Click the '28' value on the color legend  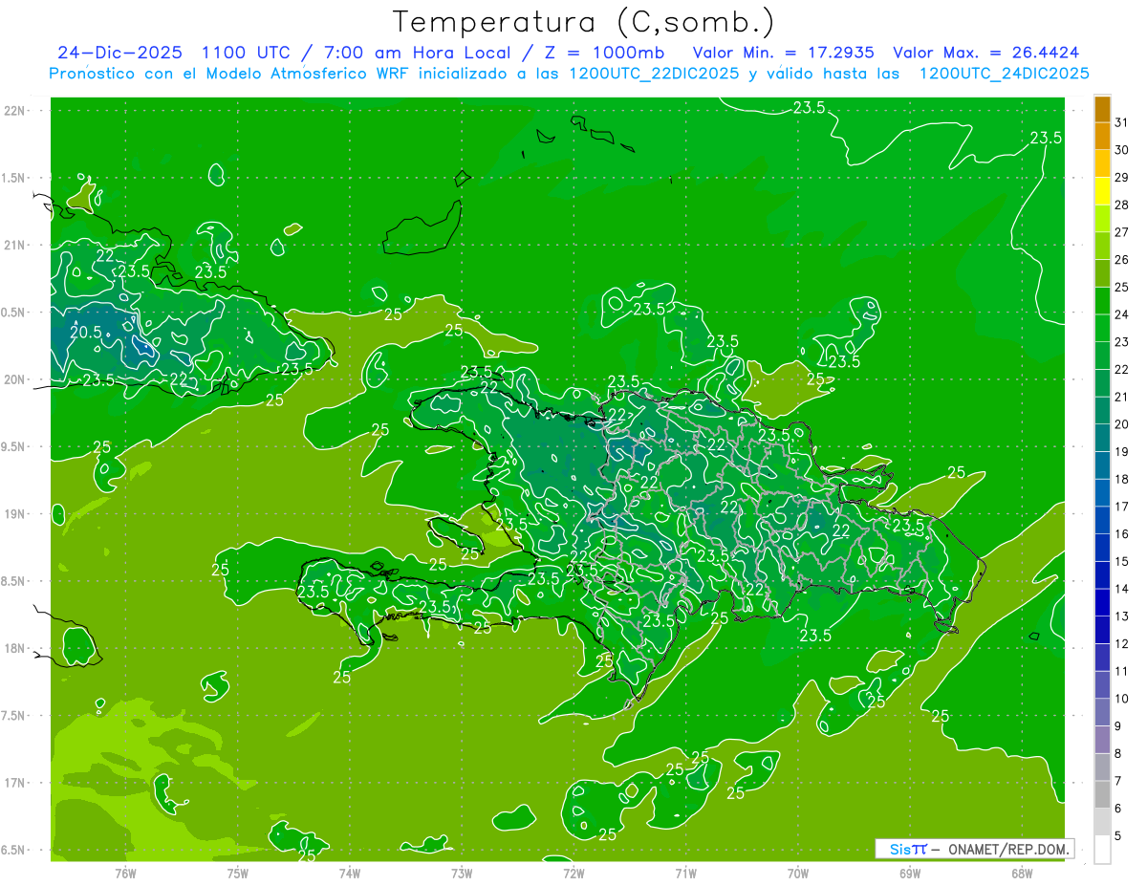tap(1121, 205)
